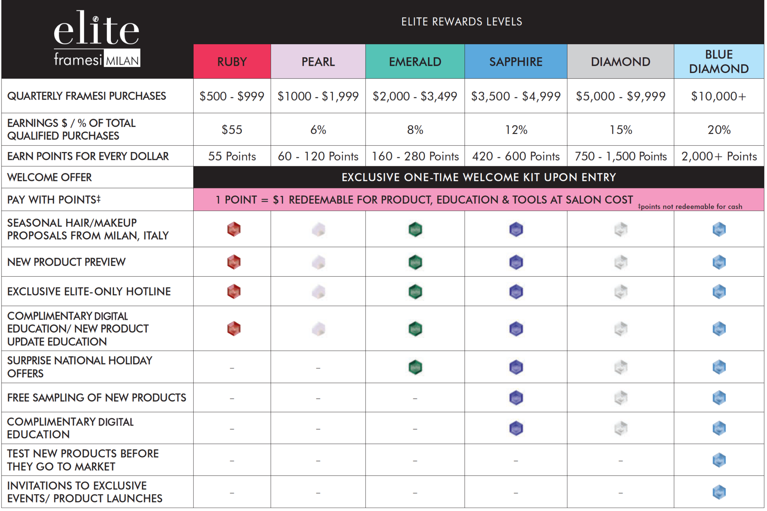Click the Blue Diamond gem in Invitations to Exclusive Events row
The width and height of the screenshot is (767, 511).
point(719,492)
